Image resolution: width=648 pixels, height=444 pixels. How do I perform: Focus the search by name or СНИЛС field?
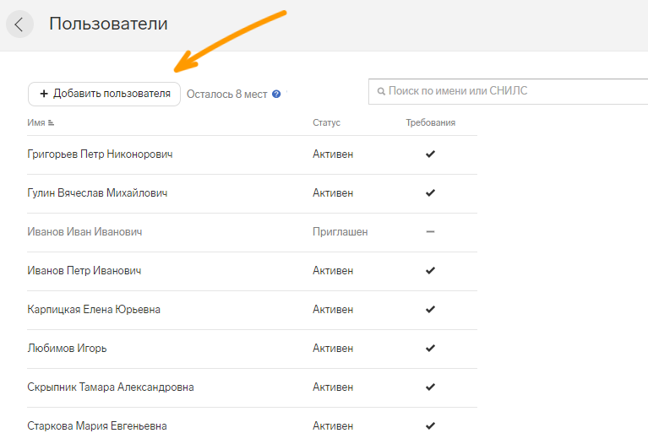509,91
